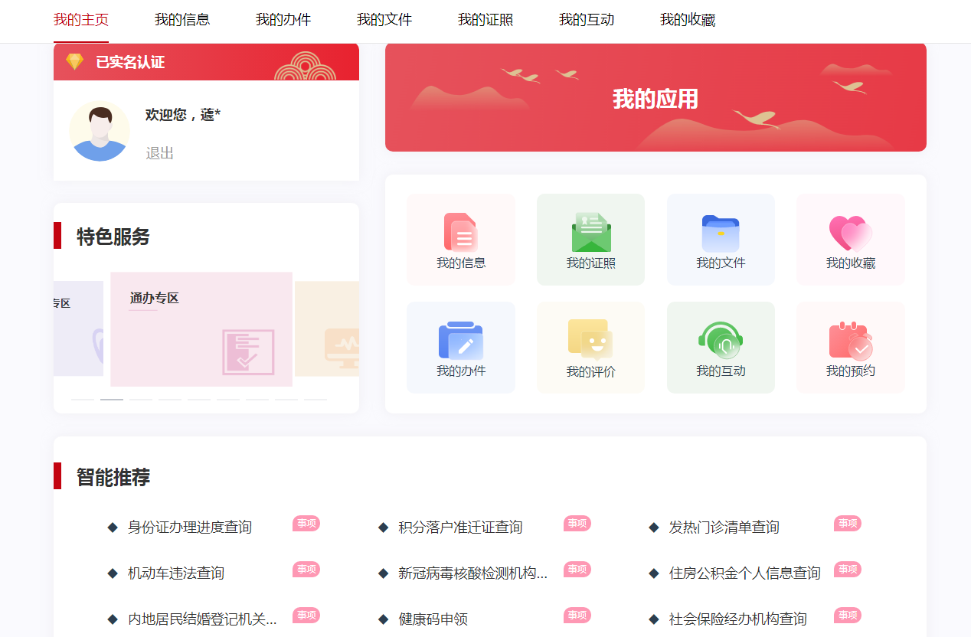Switch to the 我的主页 tab
The height and width of the screenshot is (637, 971).
click(x=81, y=20)
